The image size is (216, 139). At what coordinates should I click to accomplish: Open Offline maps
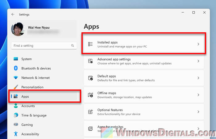click(x=144, y=95)
